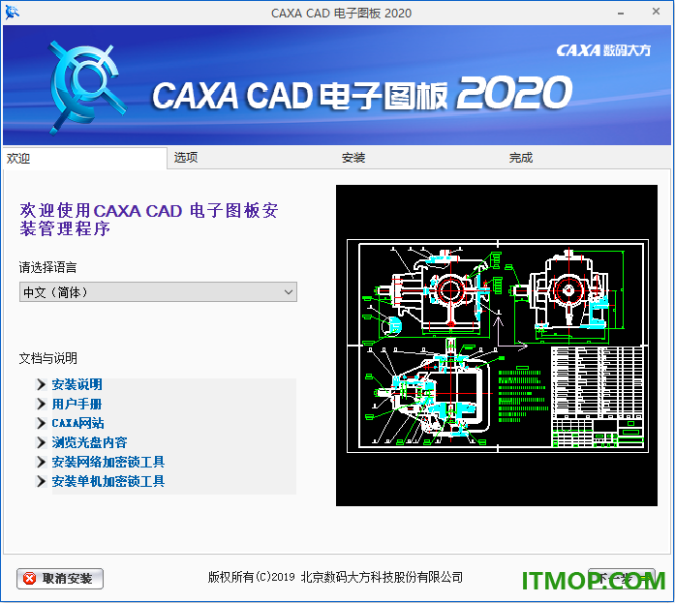Click the CAXA app icon in title bar
This screenshot has width=675, height=603.
[12, 13]
